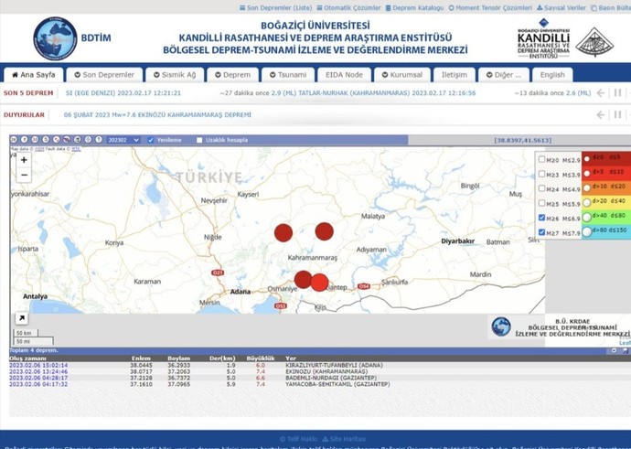Open the Kurumsal navigation dropdown
The image size is (631, 449).
pos(402,75)
